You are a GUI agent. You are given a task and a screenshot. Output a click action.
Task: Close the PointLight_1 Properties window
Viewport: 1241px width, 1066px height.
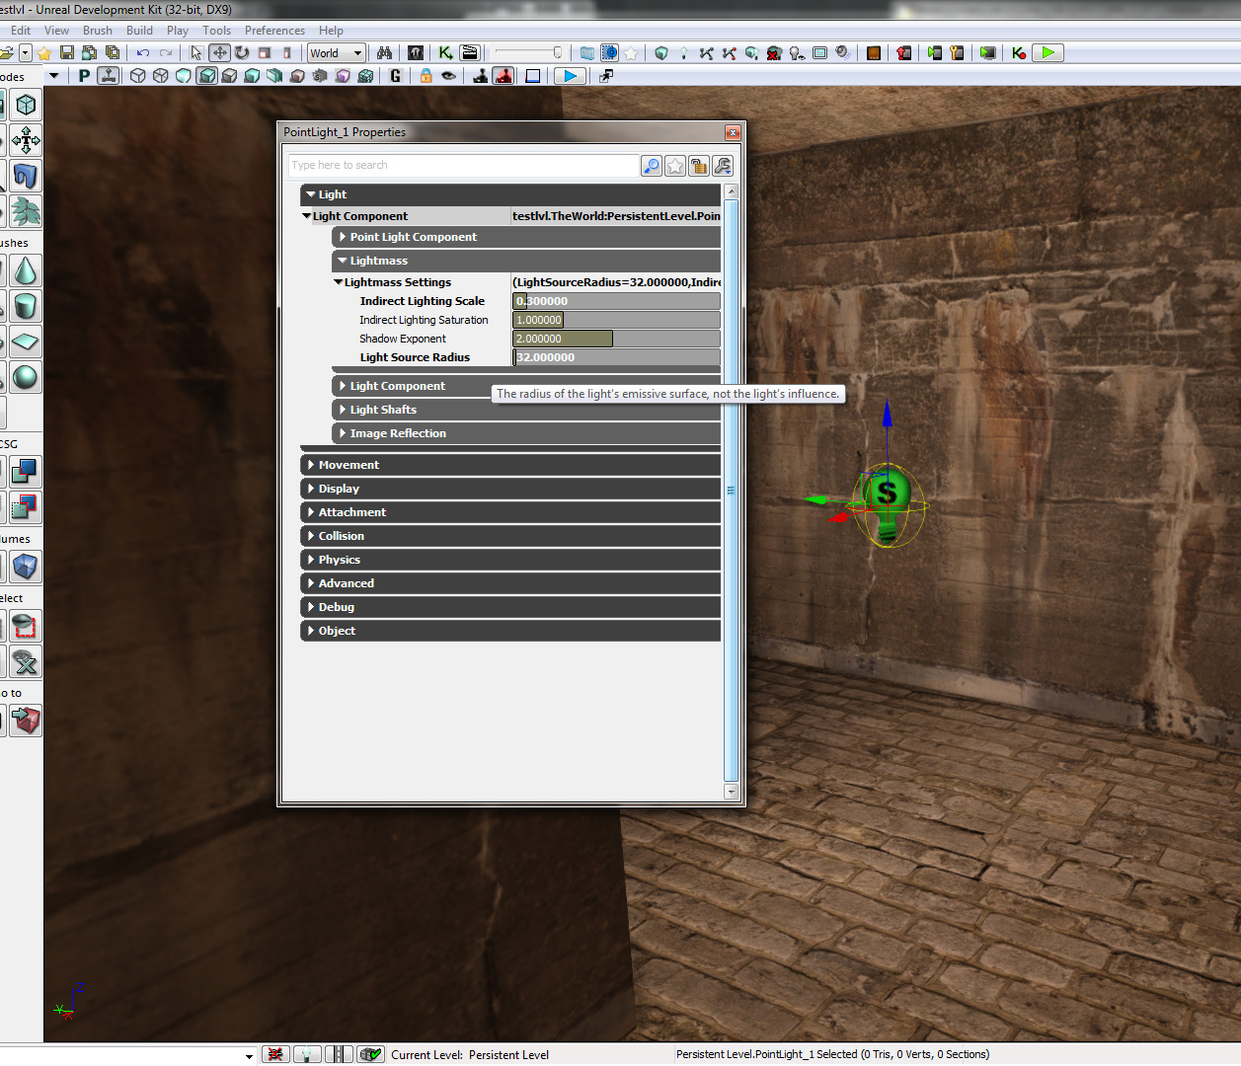(x=733, y=132)
